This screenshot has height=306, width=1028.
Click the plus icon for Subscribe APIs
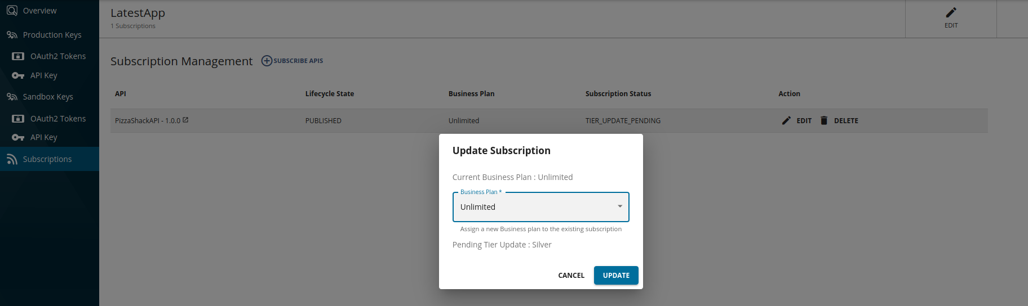pyautogui.click(x=267, y=61)
